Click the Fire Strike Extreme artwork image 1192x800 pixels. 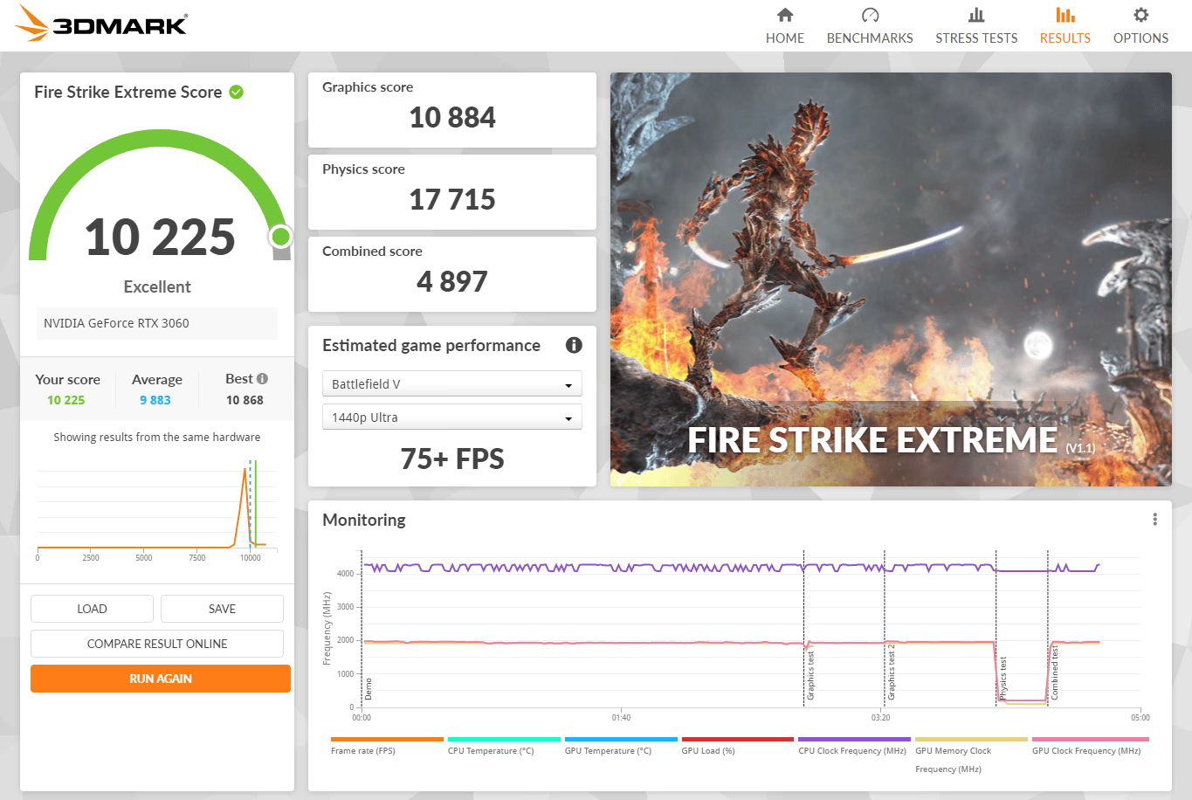[x=891, y=279]
